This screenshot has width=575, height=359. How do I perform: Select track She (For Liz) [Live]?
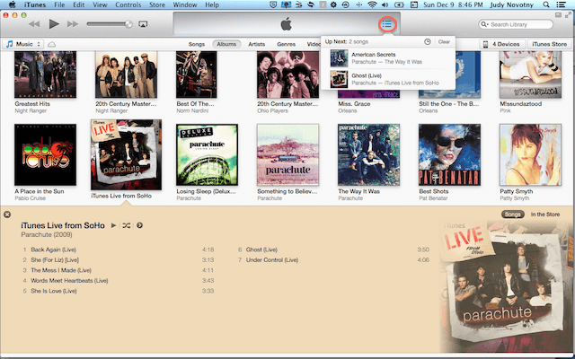click(x=118, y=259)
